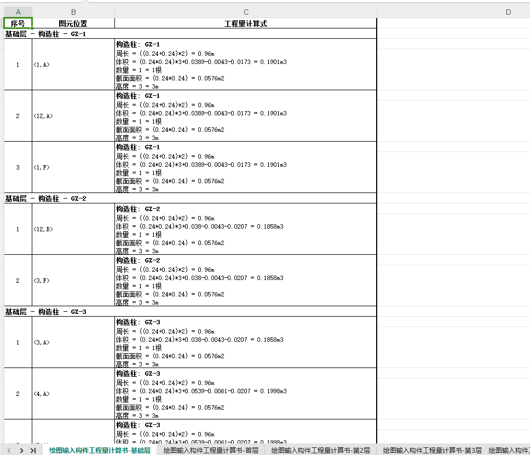530x455 pixels.
Task: Click the next sheet tab arrow
Action: click(x=22, y=450)
